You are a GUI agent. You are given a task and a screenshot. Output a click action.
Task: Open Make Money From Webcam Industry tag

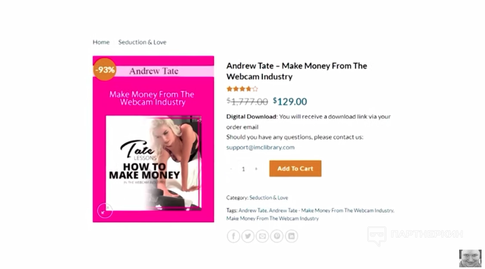[273, 218]
